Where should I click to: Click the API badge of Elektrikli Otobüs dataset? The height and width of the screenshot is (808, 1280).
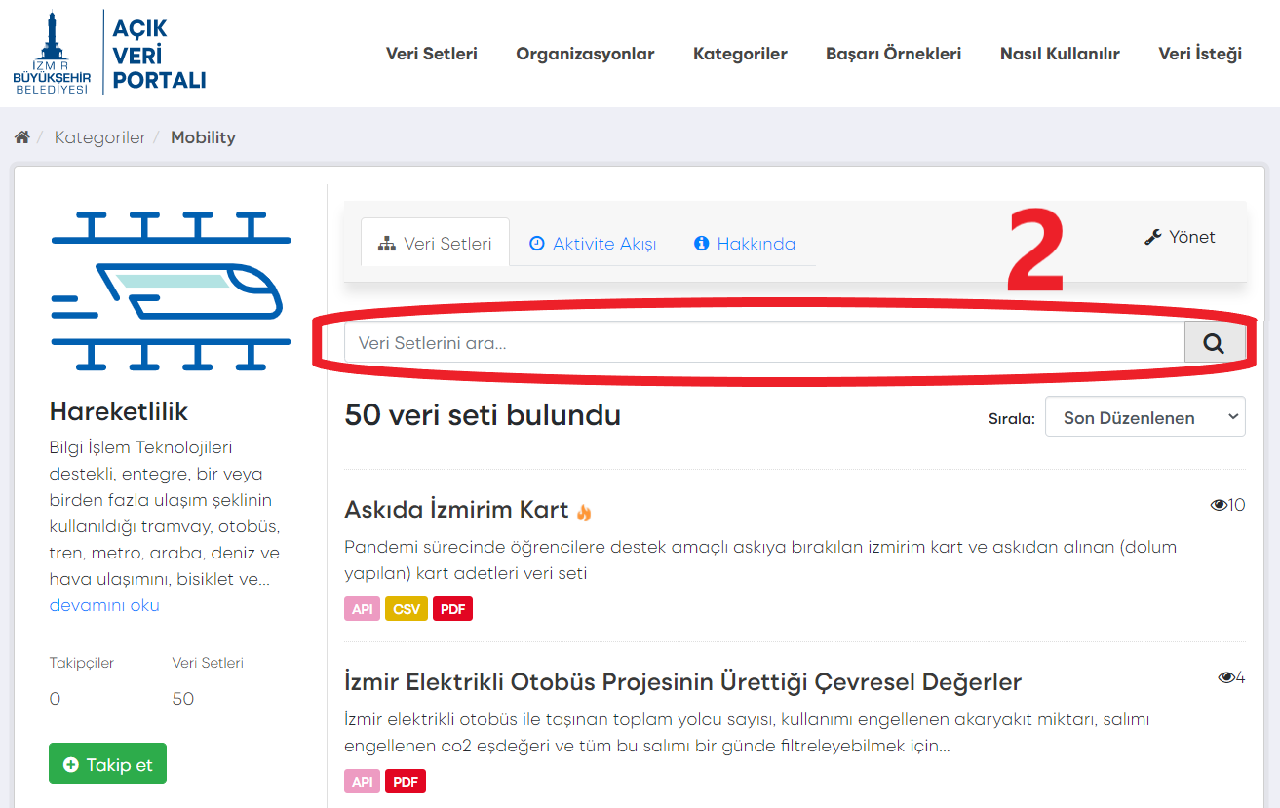pos(362,781)
